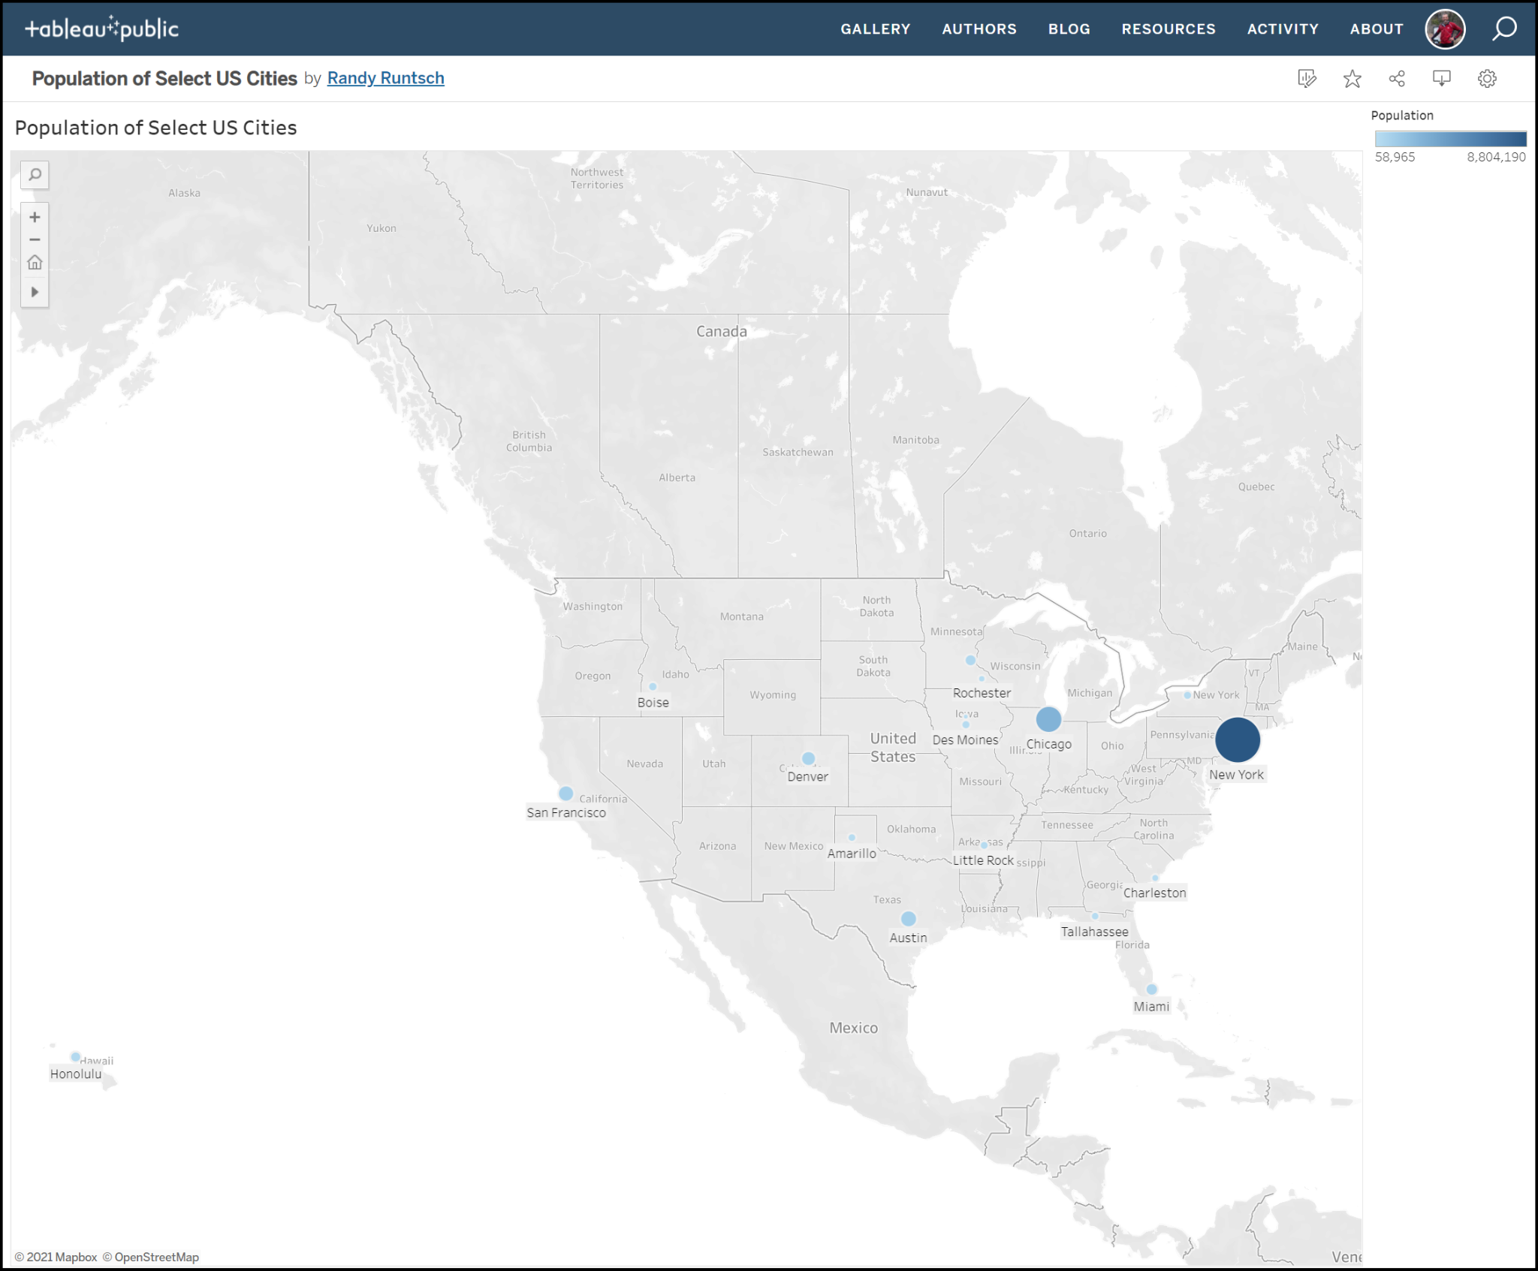Open the site search magnifier in the header
This screenshot has height=1271, width=1538.
pyautogui.click(x=1504, y=29)
